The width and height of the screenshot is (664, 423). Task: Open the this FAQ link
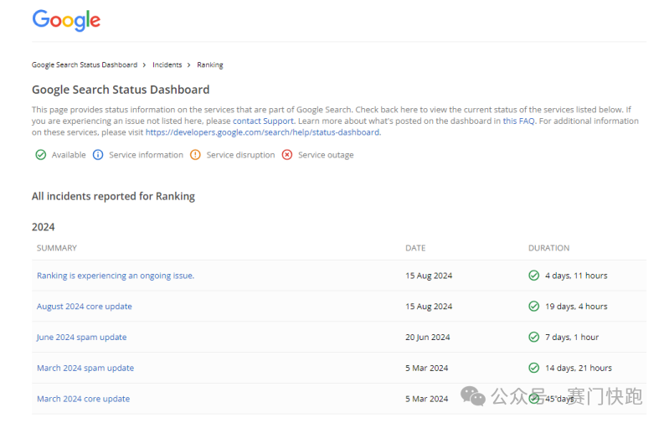coord(518,121)
